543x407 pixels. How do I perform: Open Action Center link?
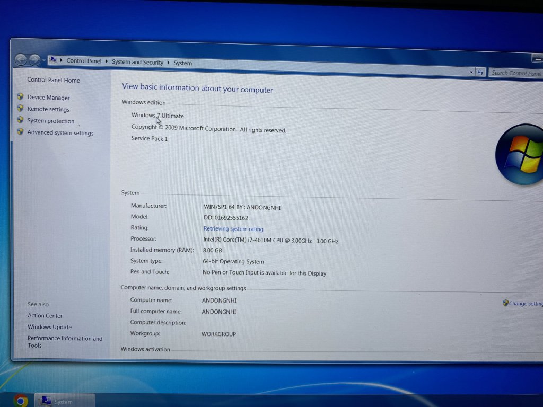coord(45,316)
